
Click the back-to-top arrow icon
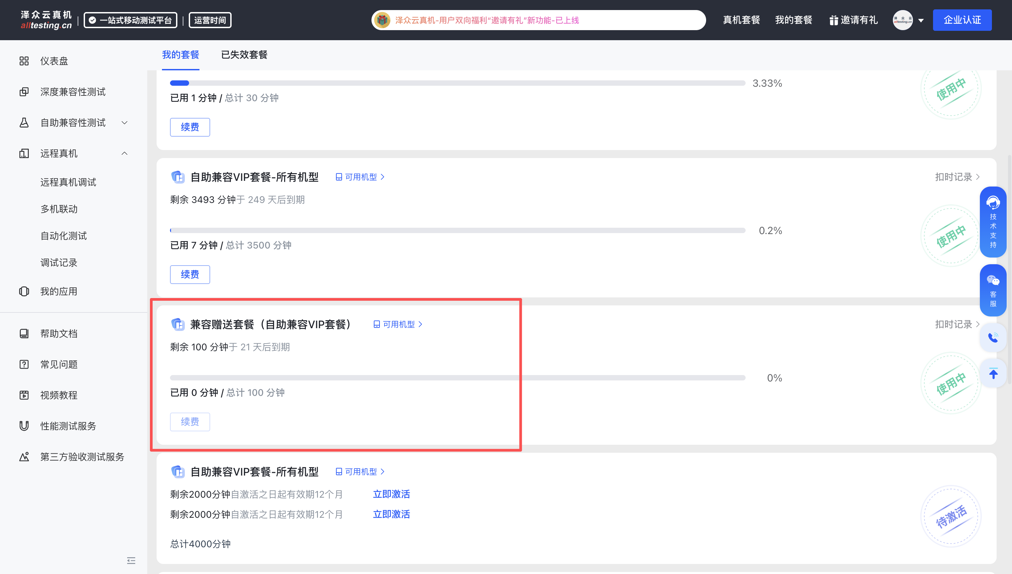pyautogui.click(x=993, y=373)
